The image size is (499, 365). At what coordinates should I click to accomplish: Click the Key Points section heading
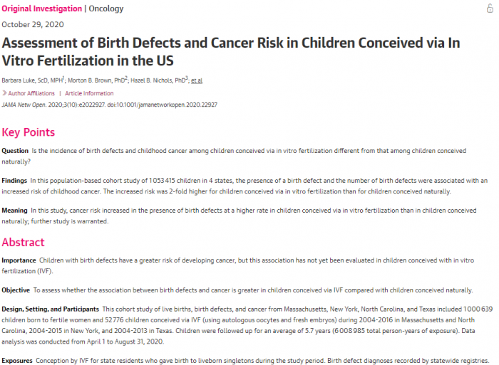pos(29,132)
